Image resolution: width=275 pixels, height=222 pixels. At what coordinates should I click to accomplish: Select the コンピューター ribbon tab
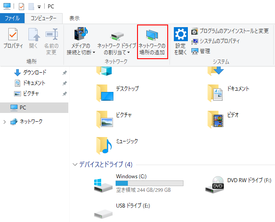43,18
